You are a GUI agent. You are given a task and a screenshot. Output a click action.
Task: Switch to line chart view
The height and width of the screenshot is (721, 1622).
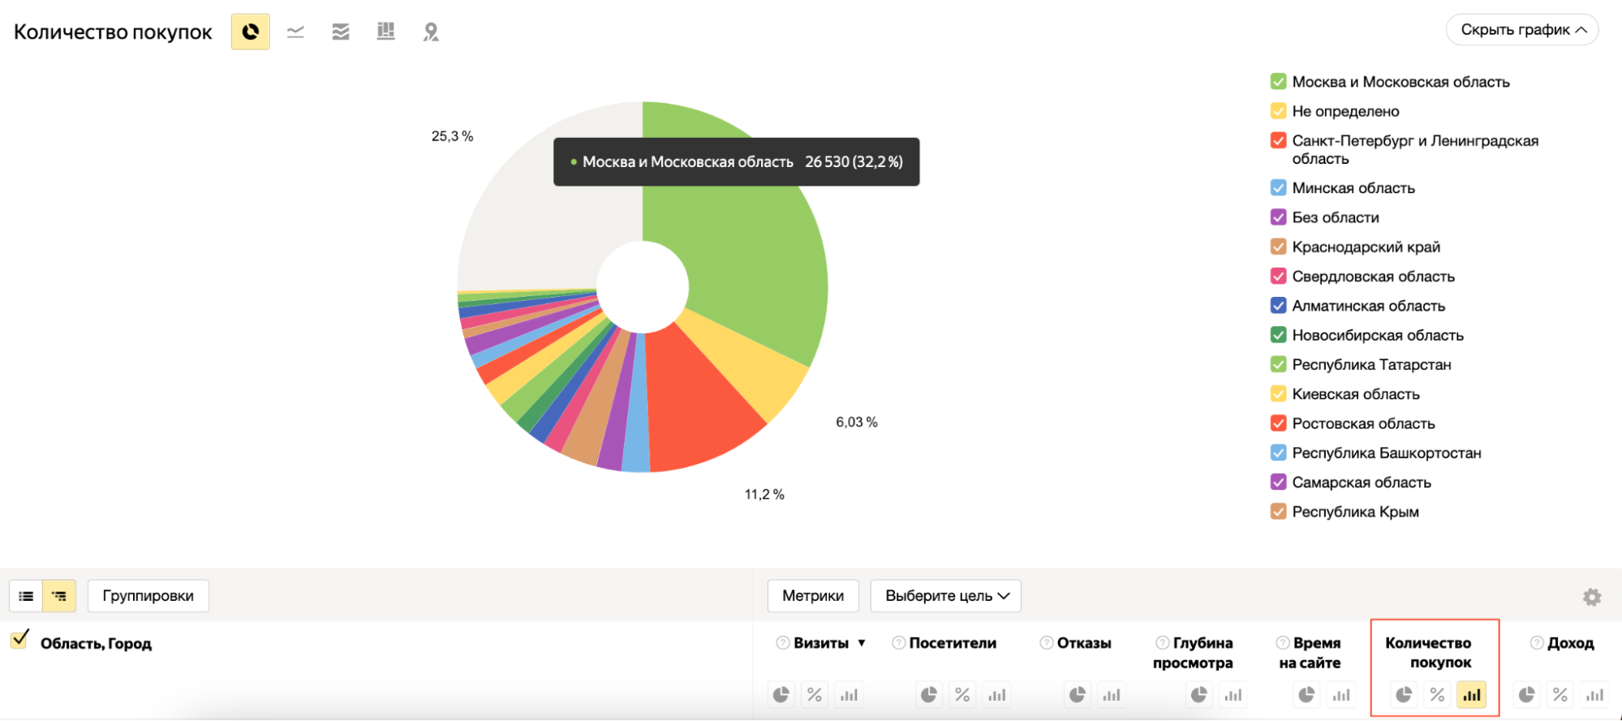[295, 32]
